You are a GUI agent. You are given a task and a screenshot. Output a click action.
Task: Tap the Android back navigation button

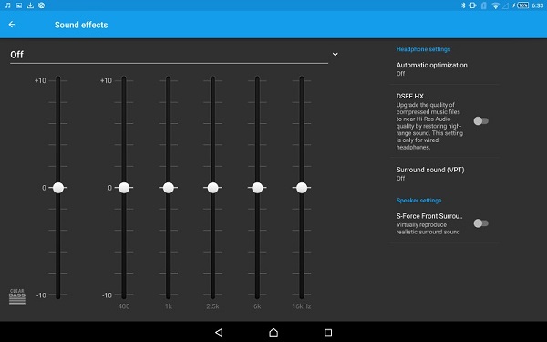click(219, 332)
